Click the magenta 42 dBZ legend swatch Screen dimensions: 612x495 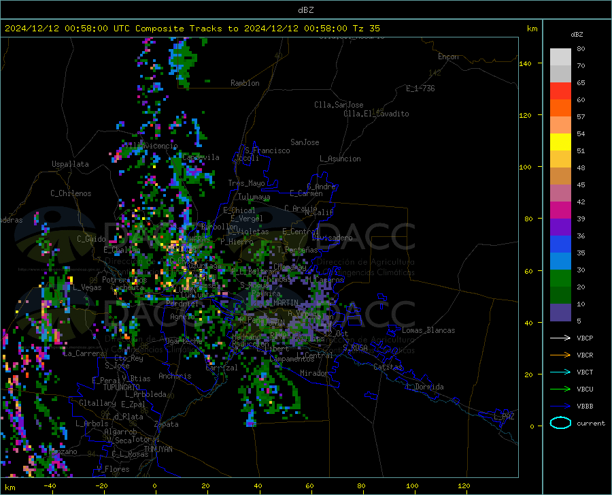(x=560, y=210)
